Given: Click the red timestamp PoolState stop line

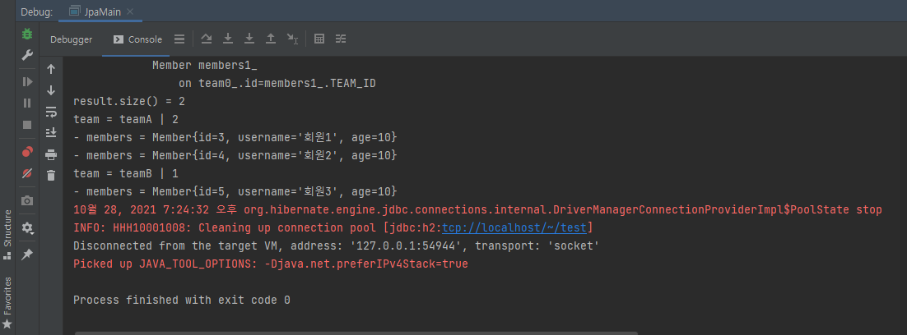Looking at the screenshot, I should 478,210.
